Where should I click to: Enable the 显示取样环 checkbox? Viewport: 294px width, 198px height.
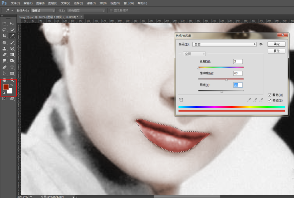[x=111, y=11]
